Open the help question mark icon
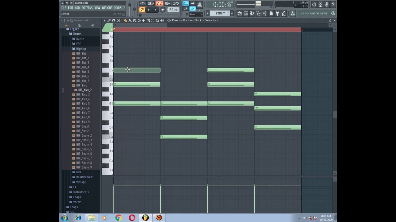The image size is (396, 222). 333,4
